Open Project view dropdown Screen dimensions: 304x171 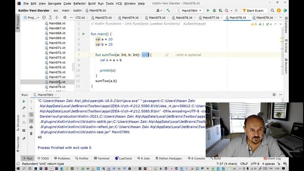[31, 18]
